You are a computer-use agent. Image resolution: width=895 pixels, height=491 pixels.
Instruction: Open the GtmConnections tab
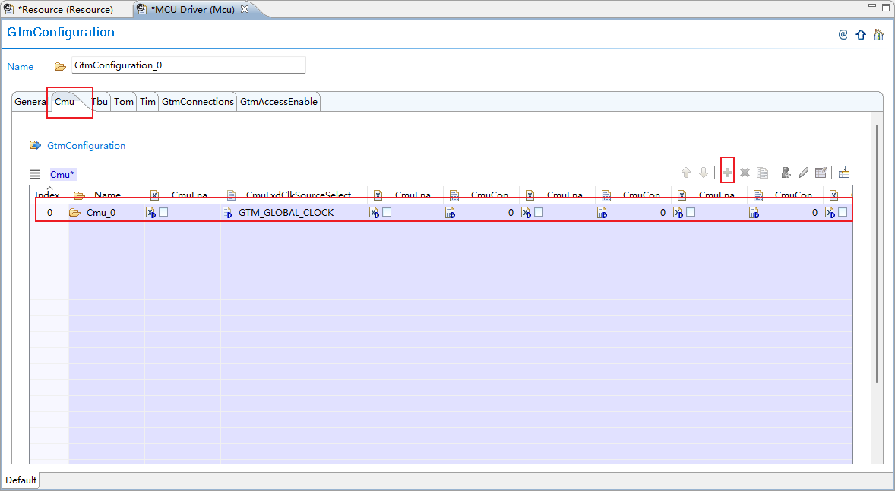tap(198, 102)
